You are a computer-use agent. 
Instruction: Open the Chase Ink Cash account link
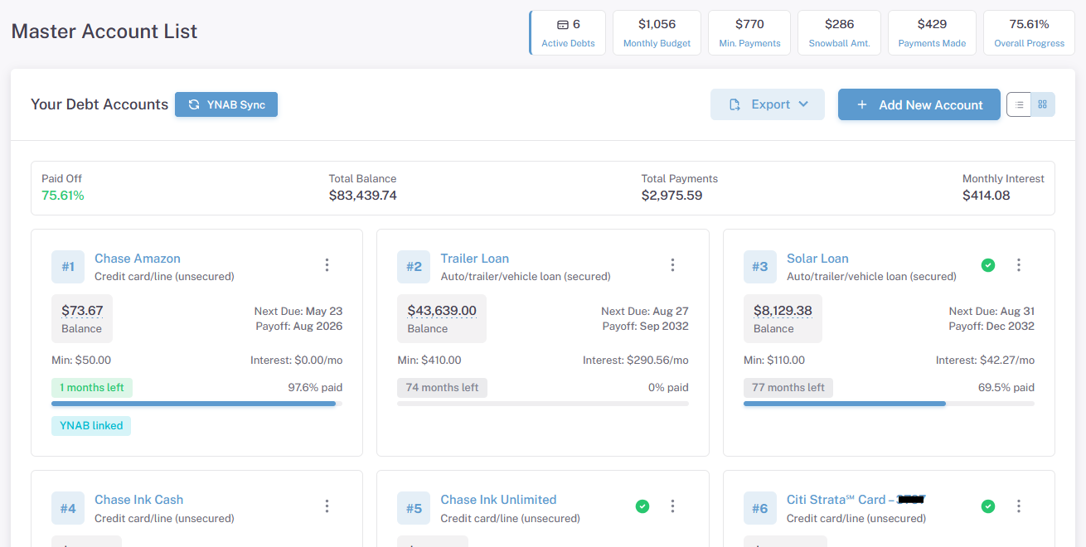[139, 500]
